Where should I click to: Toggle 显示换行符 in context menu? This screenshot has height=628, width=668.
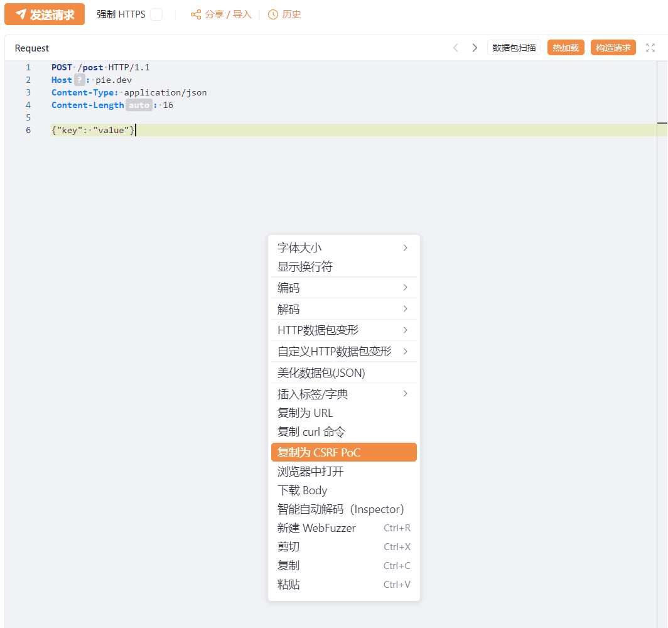(305, 267)
